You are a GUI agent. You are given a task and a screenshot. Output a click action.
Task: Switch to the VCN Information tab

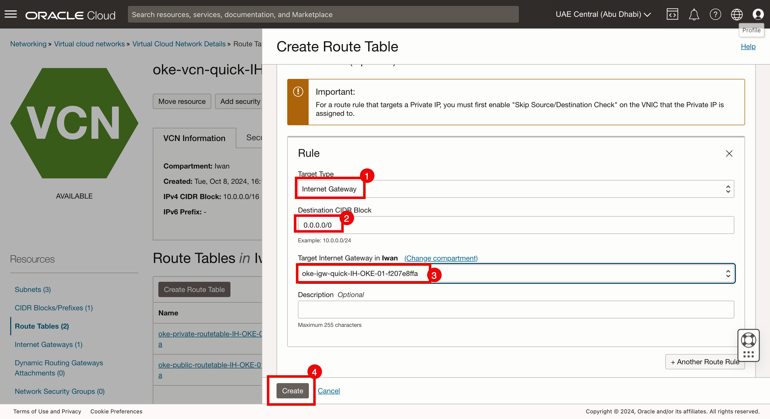click(x=194, y=138)
